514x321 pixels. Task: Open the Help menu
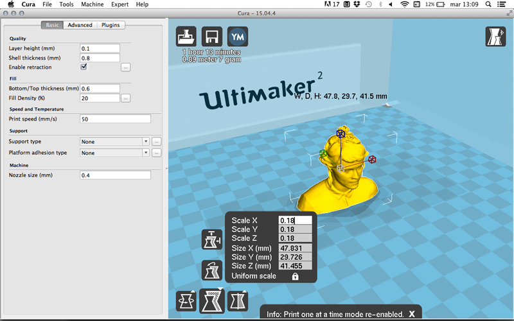click(x=142, y=4)
